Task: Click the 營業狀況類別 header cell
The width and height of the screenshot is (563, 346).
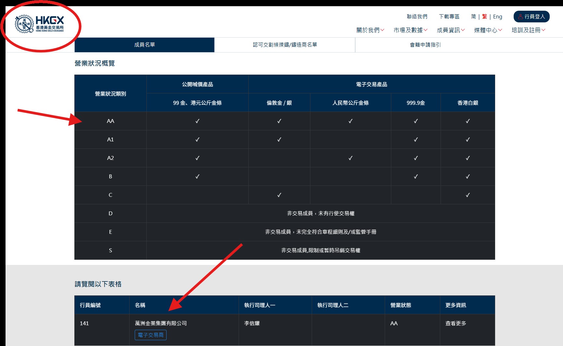Action: [110, 94]
